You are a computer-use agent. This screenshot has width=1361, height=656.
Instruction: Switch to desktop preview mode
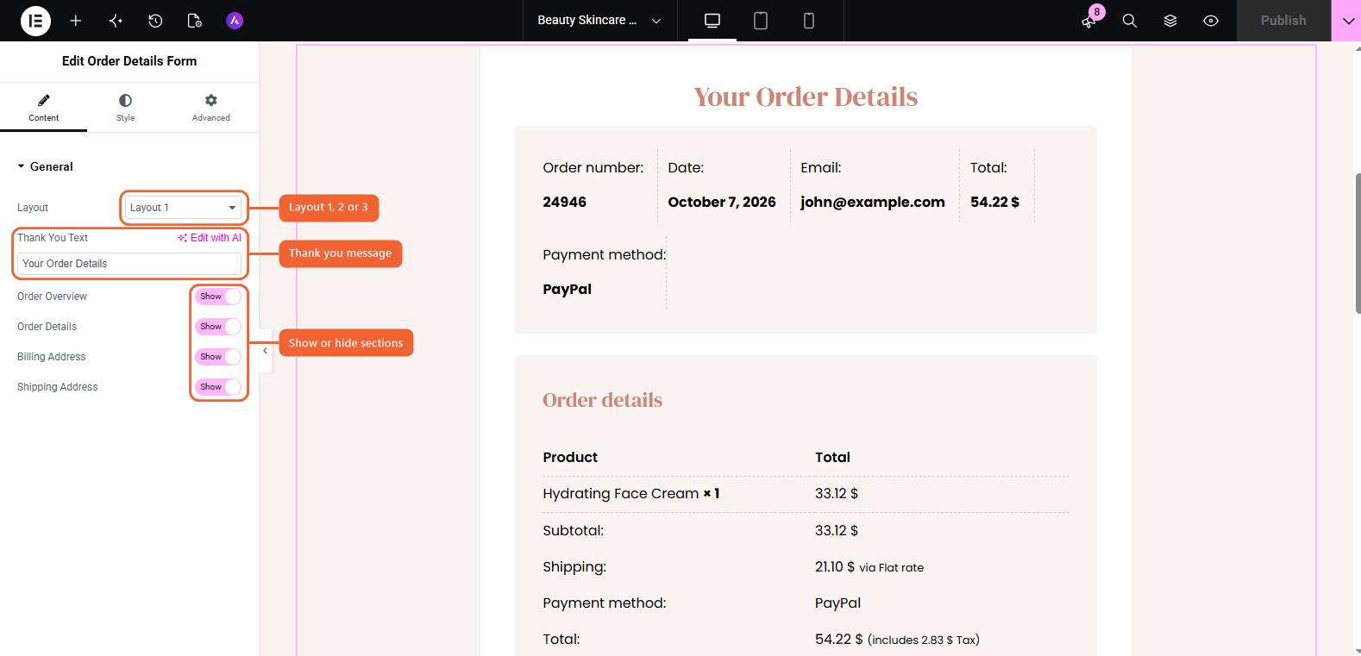click(712, 21)
